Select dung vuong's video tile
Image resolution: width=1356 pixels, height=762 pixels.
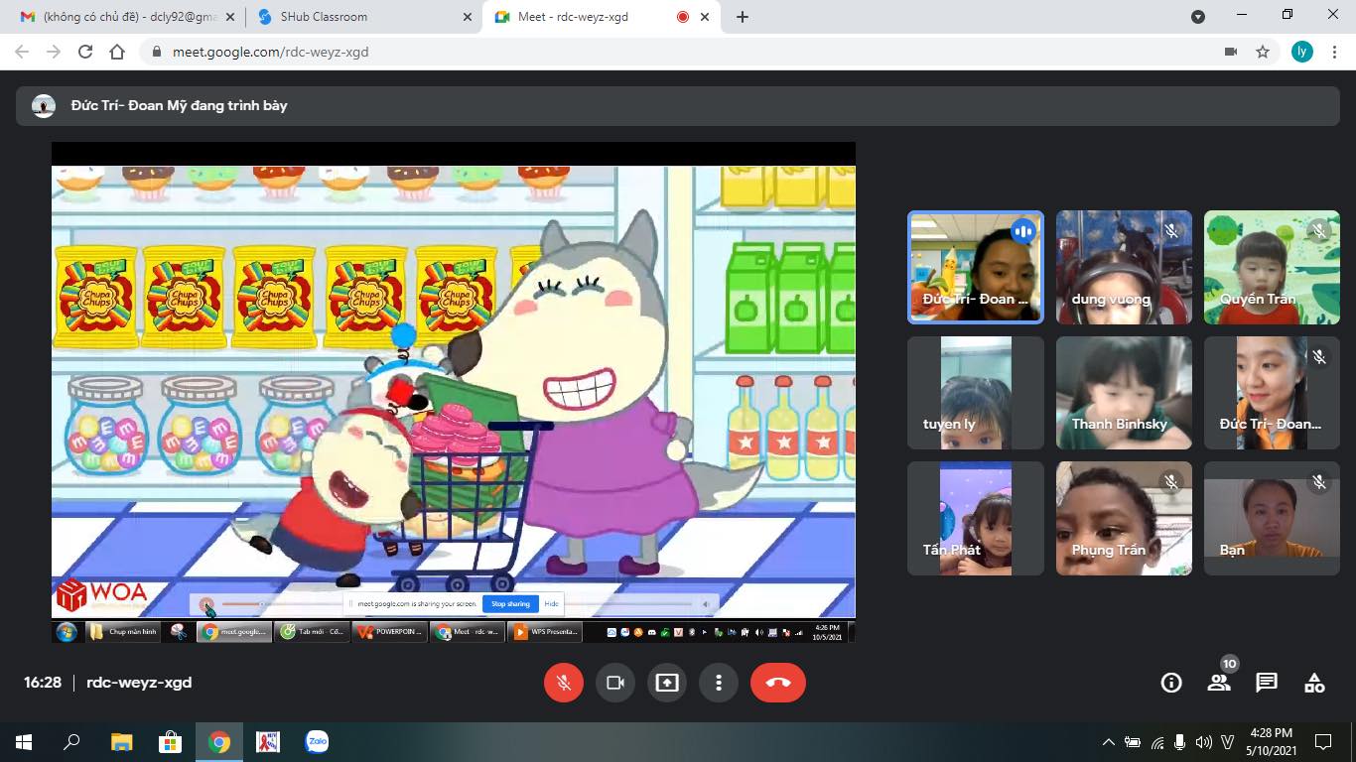coord(1124,268)
